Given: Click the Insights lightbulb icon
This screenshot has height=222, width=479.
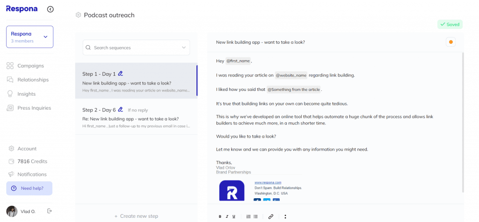Looking at the screenshot, I should pyautogui.click(x=10, y=94).
